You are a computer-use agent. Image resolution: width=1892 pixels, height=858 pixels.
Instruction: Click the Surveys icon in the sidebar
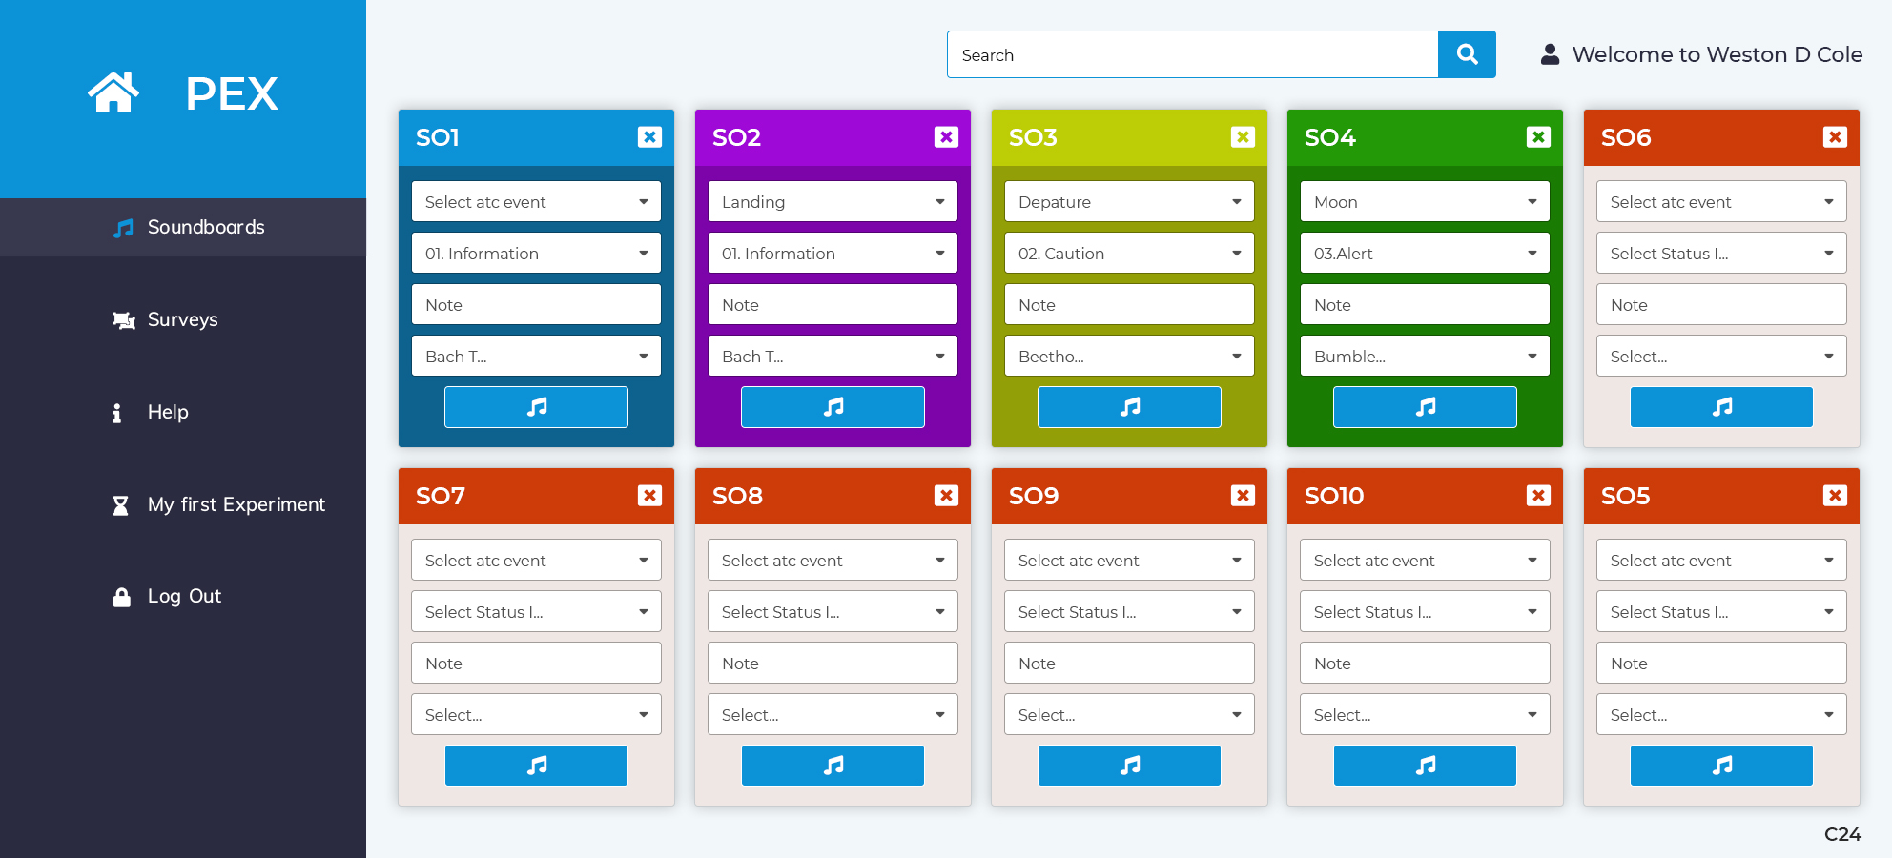tap(122, 320)
